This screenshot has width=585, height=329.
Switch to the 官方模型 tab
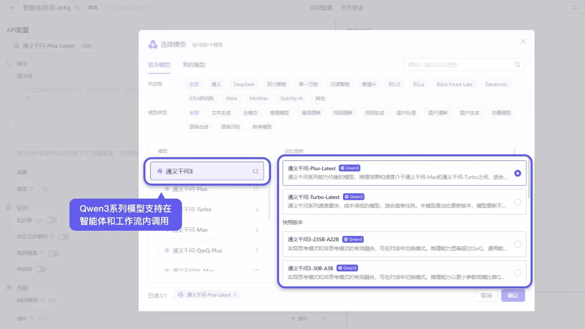[159, 65]
